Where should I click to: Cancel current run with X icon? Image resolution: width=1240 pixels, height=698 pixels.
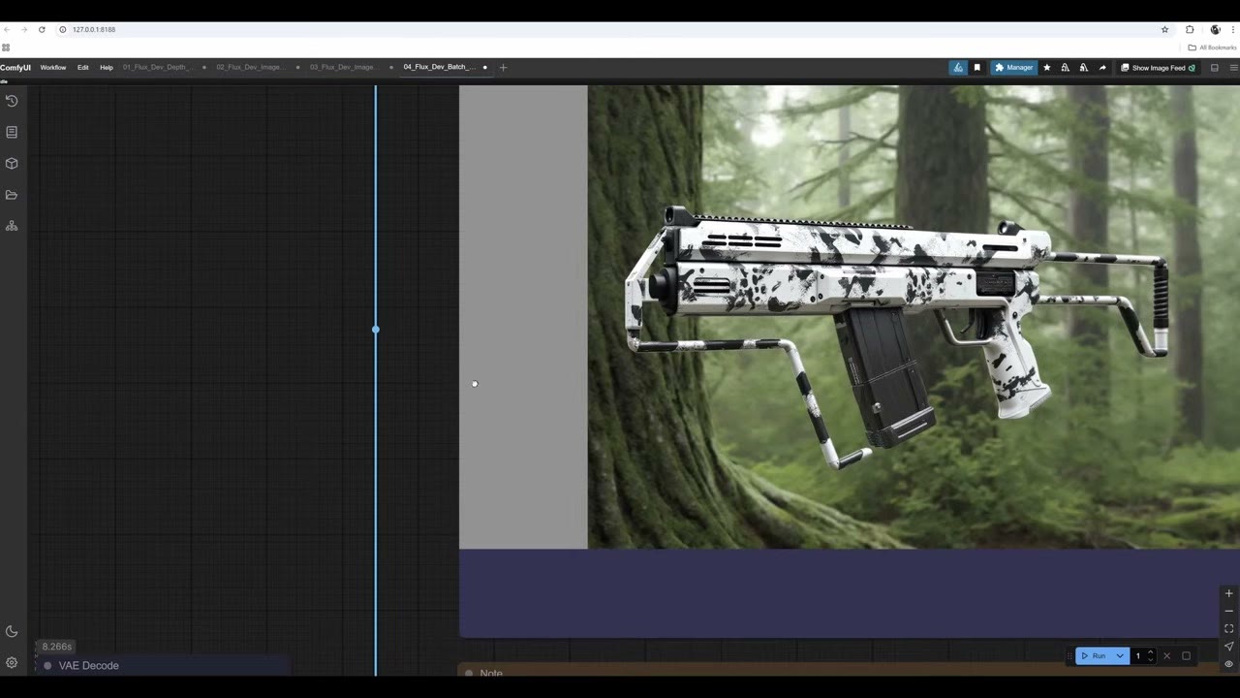(1166, 656)
